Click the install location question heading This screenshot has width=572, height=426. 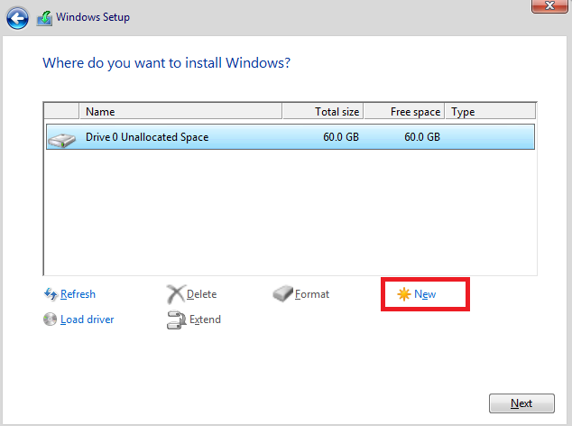[x=166, y=63]
